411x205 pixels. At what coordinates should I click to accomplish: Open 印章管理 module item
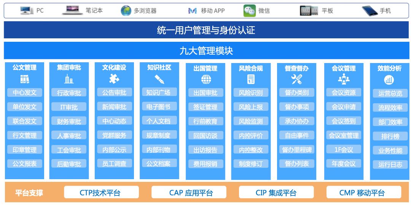25,150
